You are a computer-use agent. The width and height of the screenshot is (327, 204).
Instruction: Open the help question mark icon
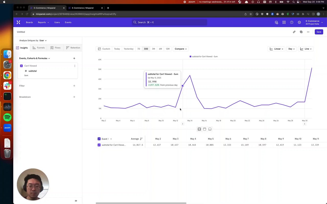click(292, 22)
